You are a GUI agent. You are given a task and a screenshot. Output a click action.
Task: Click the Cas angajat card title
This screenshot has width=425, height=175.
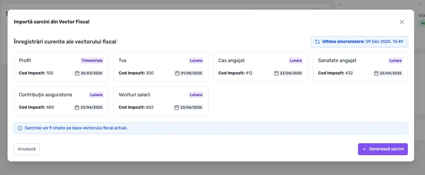point(231,61)
